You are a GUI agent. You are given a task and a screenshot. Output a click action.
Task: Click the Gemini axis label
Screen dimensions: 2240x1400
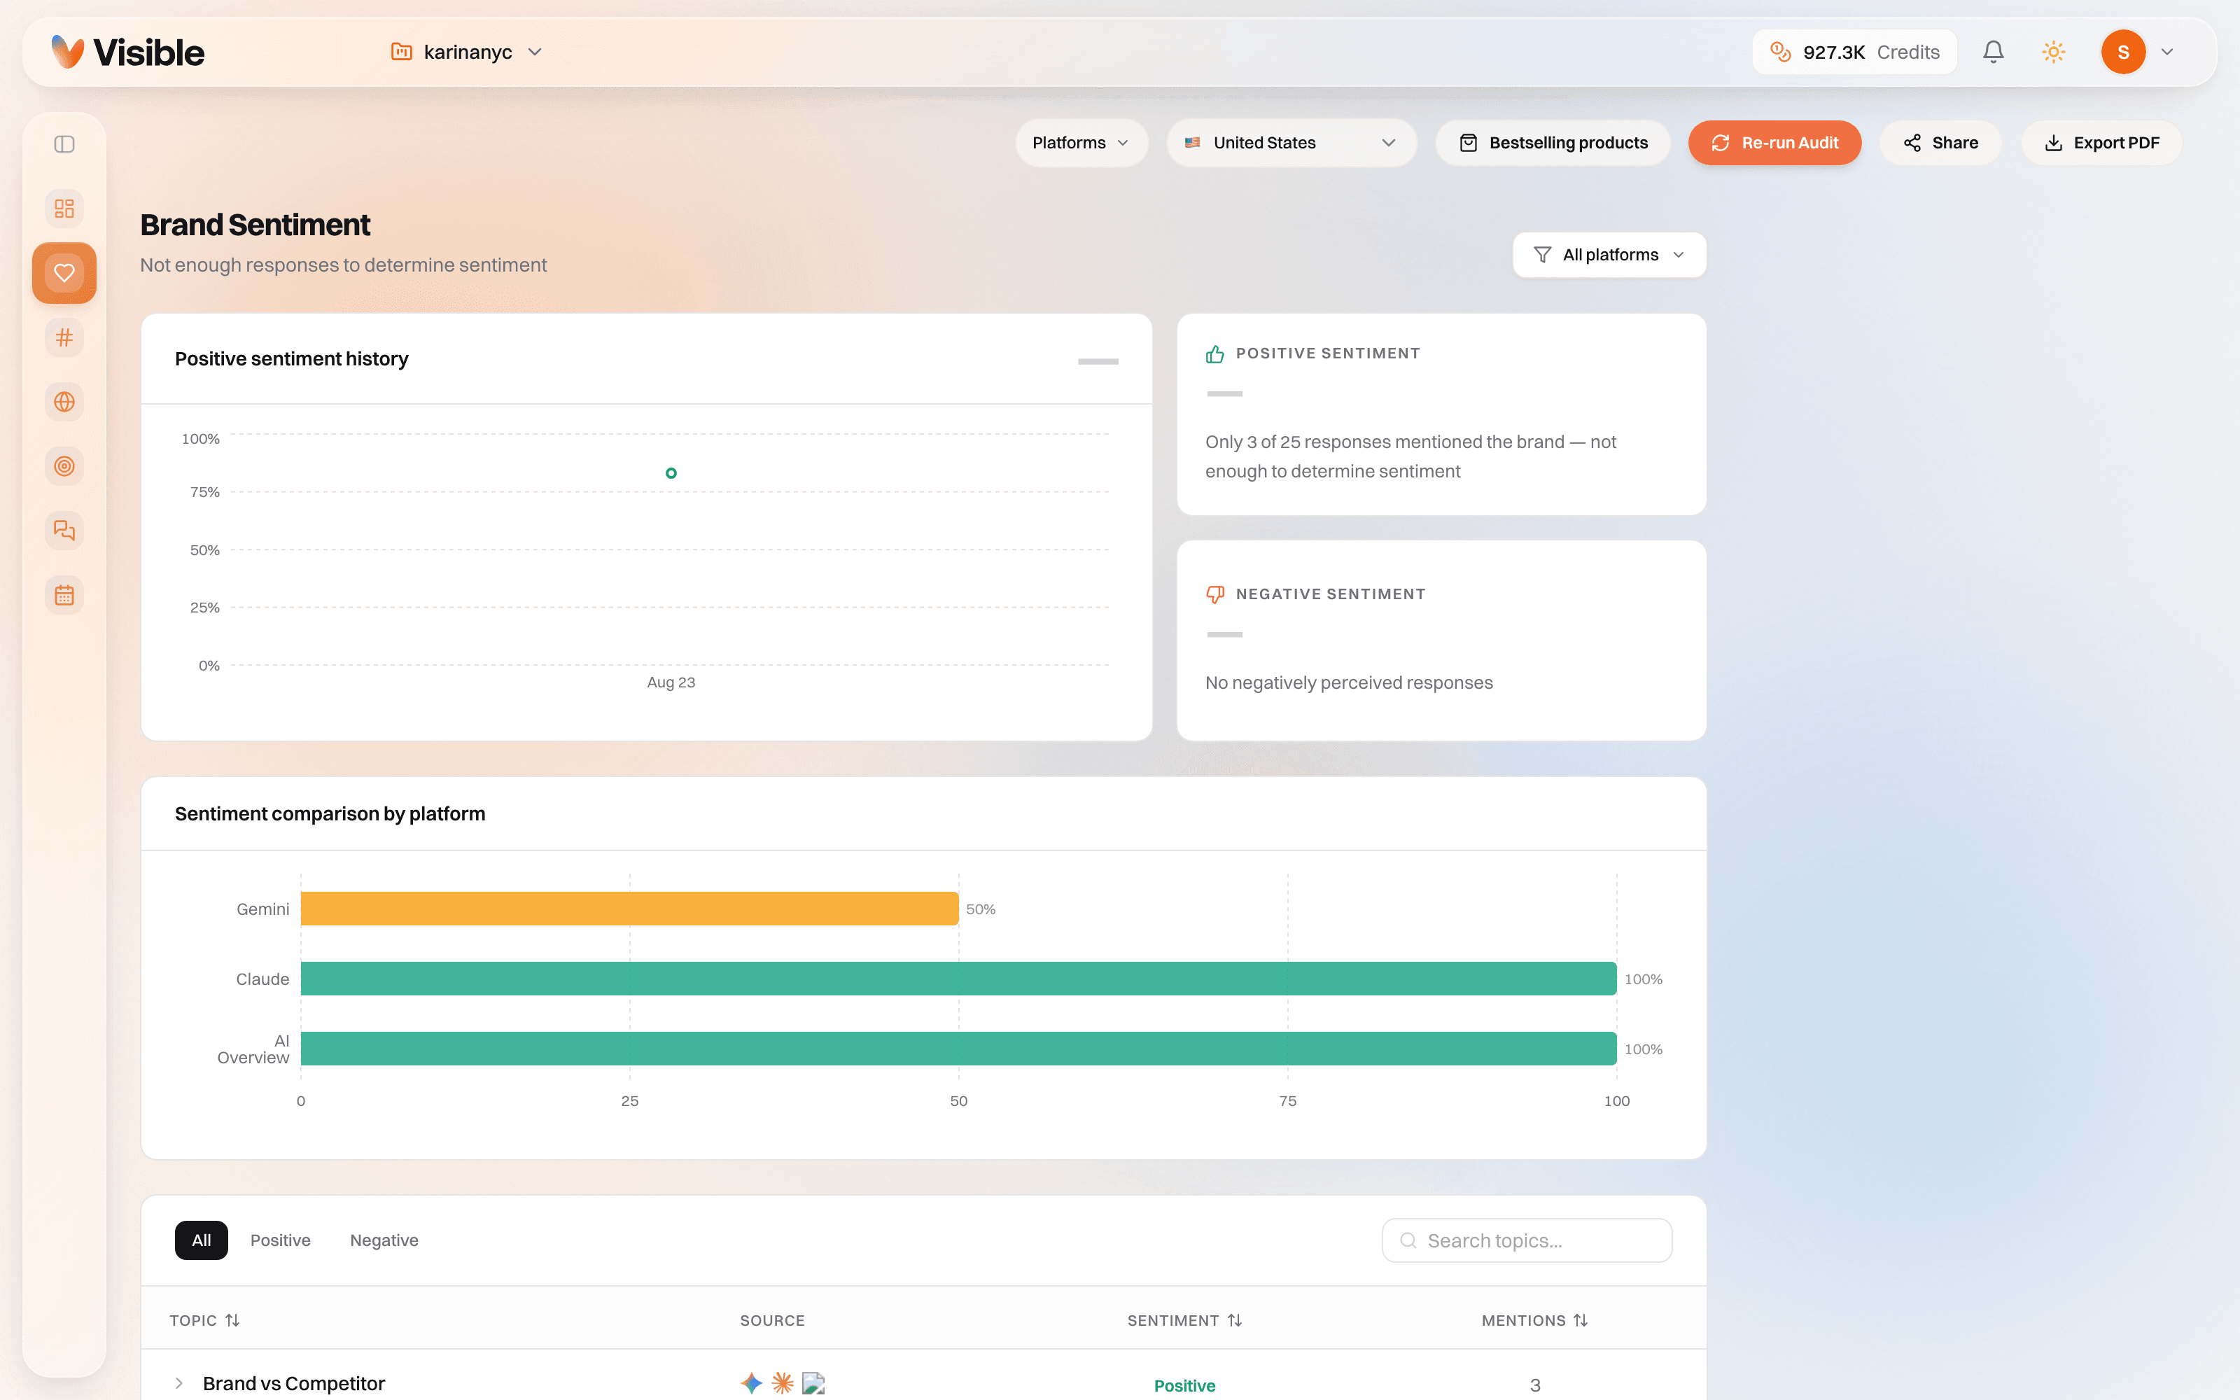263,909
